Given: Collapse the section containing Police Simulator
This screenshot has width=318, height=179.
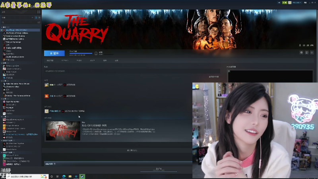Looking at the screenshot, I should click(2, 81).
